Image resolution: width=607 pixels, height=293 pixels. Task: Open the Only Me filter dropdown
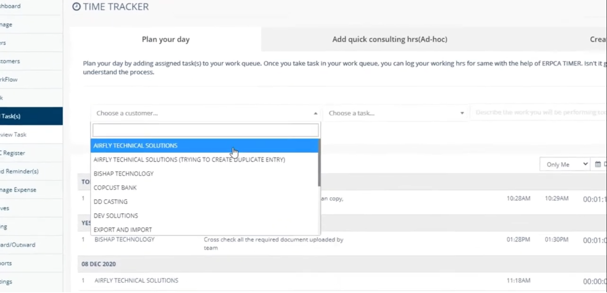(x=565, y=165)
